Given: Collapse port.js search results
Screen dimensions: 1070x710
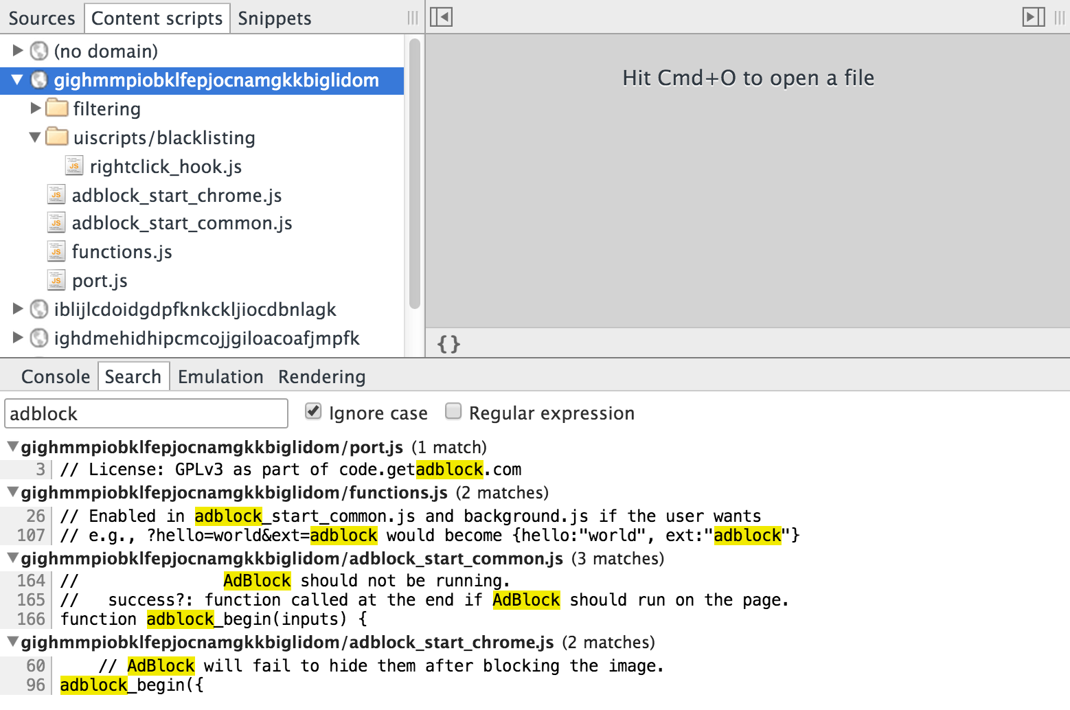Looking at the screenshot, I should pos(12,447).
